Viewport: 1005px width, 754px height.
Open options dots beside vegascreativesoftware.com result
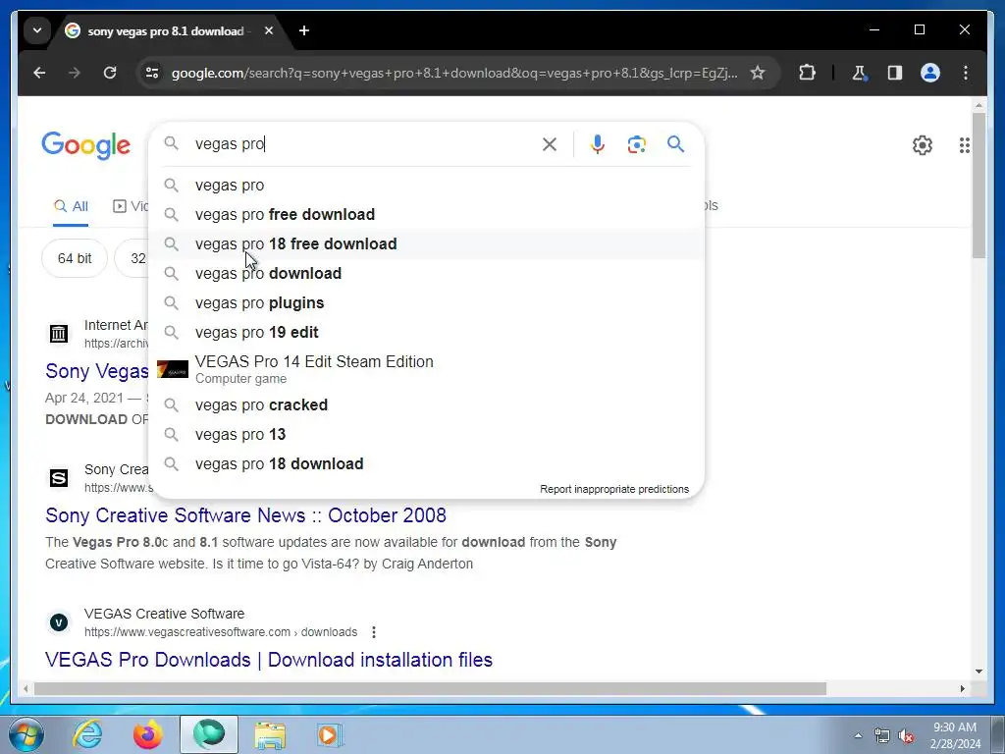click(374, 632)
